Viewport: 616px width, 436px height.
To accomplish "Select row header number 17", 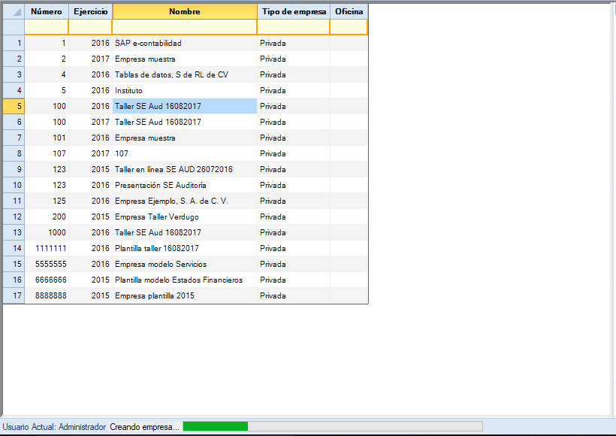I will coord(14,296).
